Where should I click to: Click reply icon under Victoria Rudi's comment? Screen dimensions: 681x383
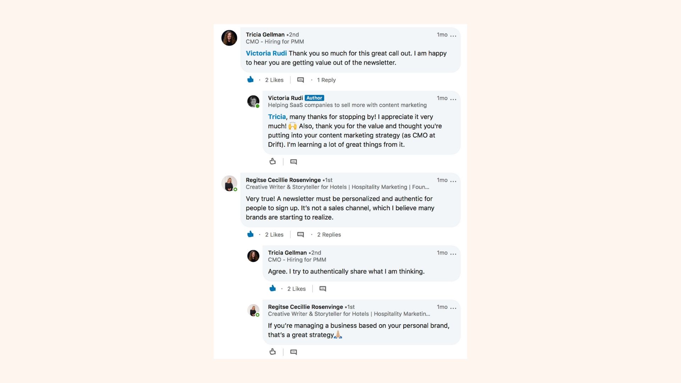click(x=294, y=162)
